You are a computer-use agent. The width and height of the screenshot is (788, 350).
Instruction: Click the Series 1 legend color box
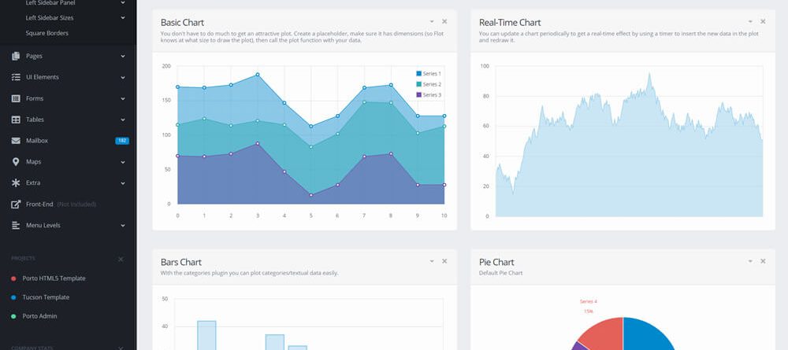[419, 74]
